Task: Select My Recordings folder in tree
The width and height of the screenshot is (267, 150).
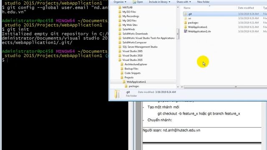Action: (x=131, y=16)
